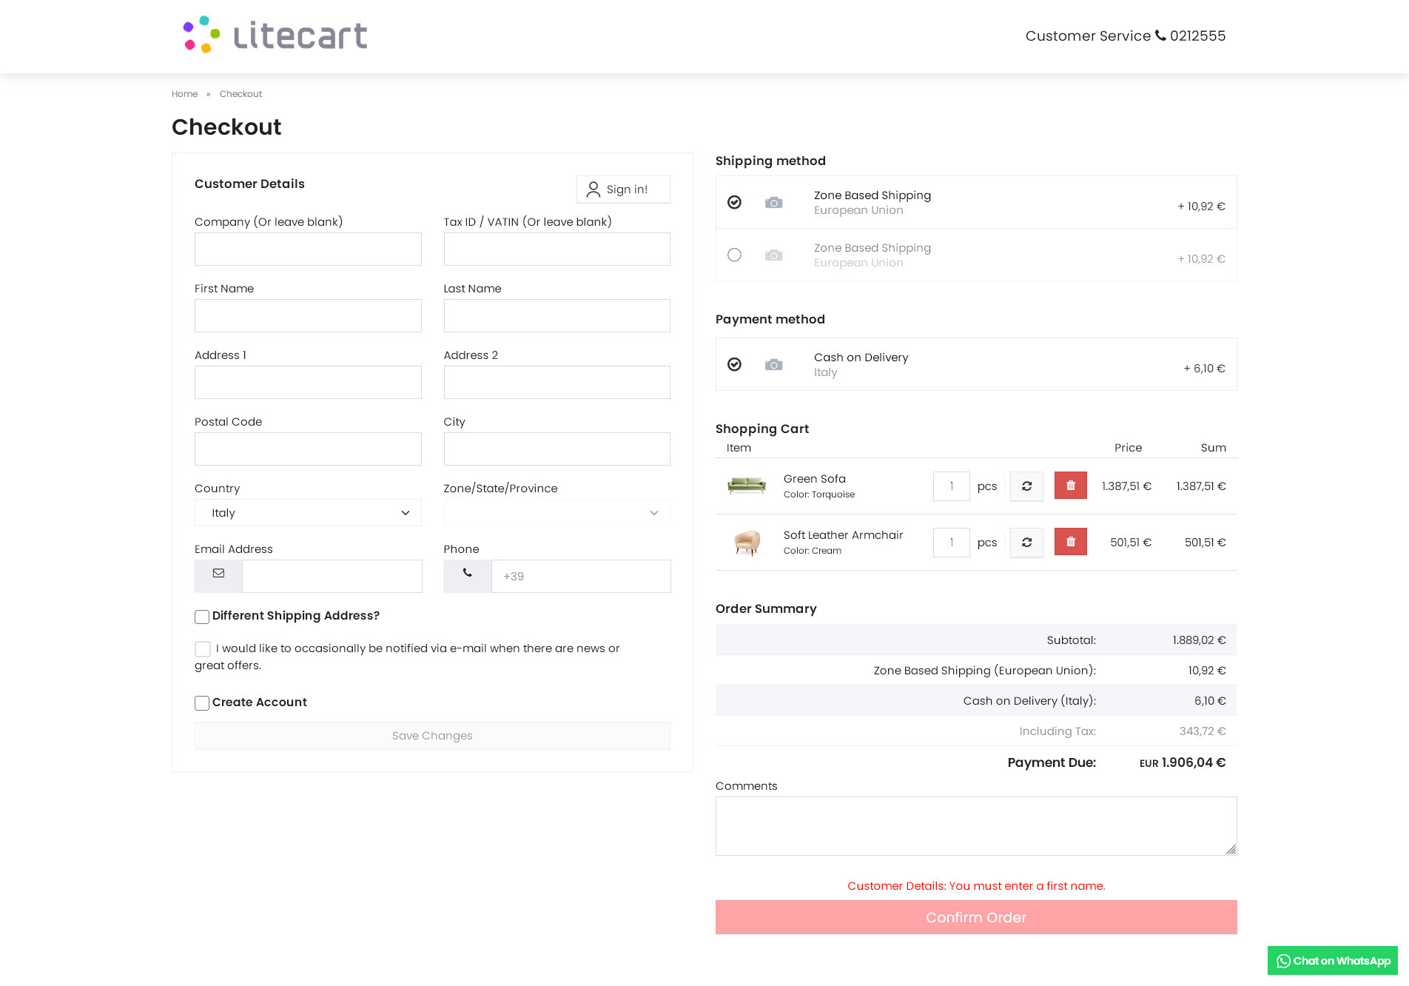
Task: Go to Home in the breadcrumb
Action: pyautogui.click(x=184, y=94)
